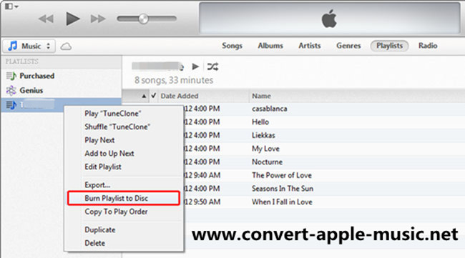This screenshot has height=258, width=465.
Task: Switch to the Songs tab
Action: pos(232,46)
